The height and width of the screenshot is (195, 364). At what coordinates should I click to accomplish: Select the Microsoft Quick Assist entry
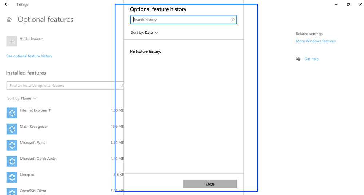pos(65,161)
